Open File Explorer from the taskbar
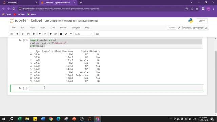 27,119
